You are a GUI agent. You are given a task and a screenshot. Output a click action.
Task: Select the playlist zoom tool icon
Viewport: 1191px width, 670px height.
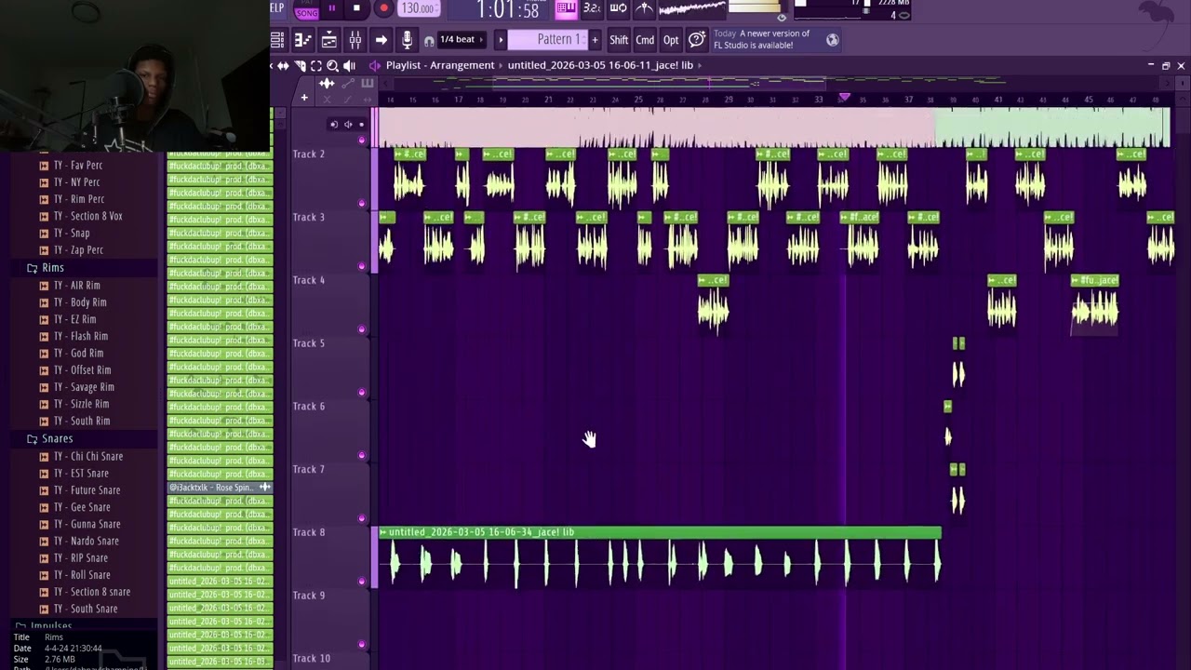[332, 66]
